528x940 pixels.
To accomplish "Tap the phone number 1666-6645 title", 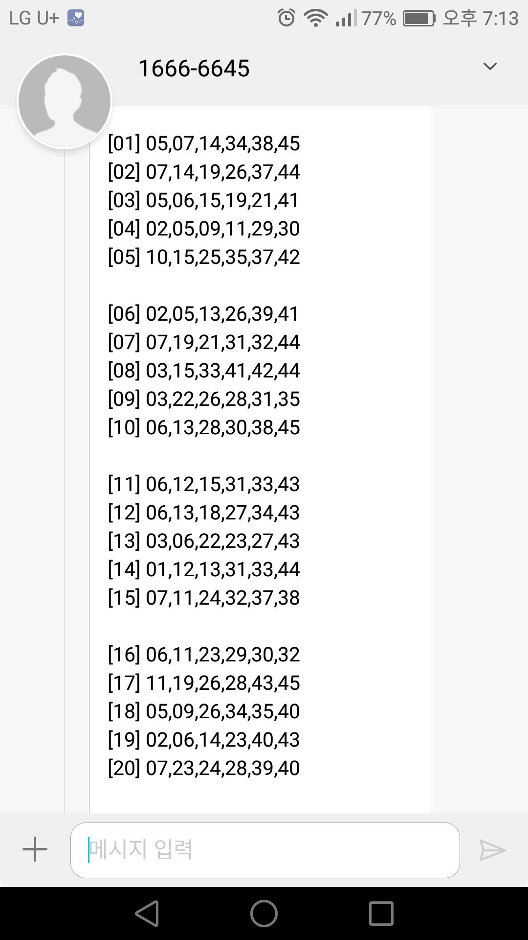I will click(194, 69).
